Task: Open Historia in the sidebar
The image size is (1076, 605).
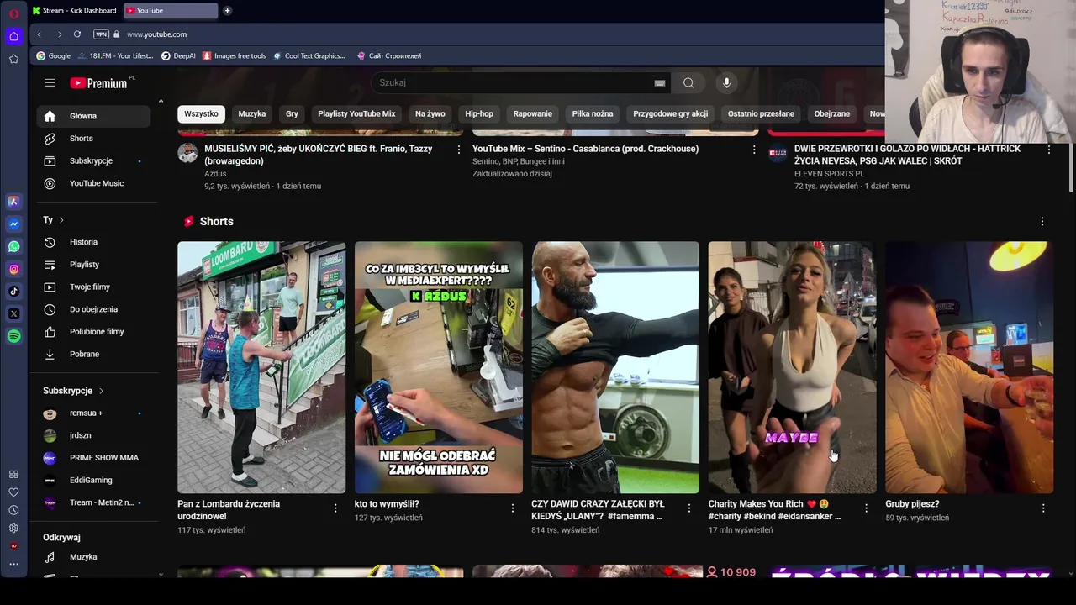Action: 93,242
